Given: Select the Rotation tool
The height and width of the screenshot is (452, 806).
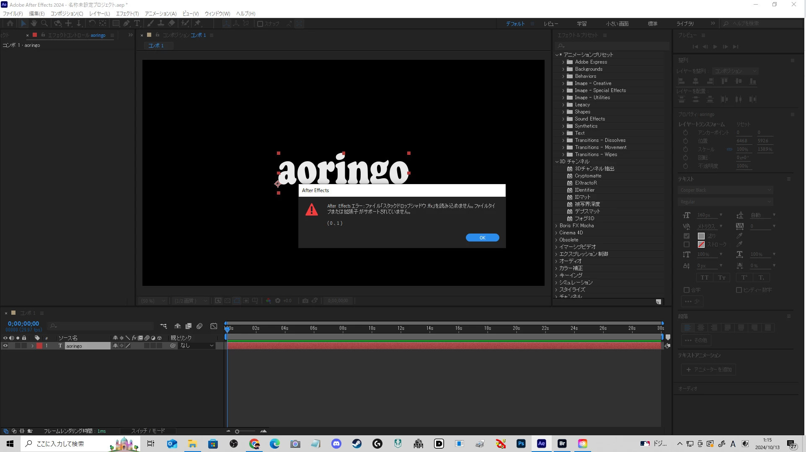Looking at the screenshot, I should 92,23.
